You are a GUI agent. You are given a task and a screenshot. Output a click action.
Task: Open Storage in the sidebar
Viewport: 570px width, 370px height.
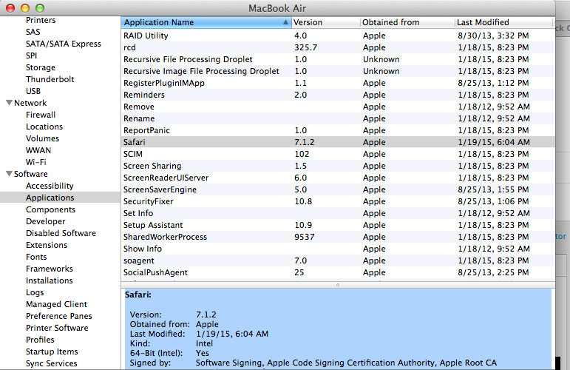point(41,67)
